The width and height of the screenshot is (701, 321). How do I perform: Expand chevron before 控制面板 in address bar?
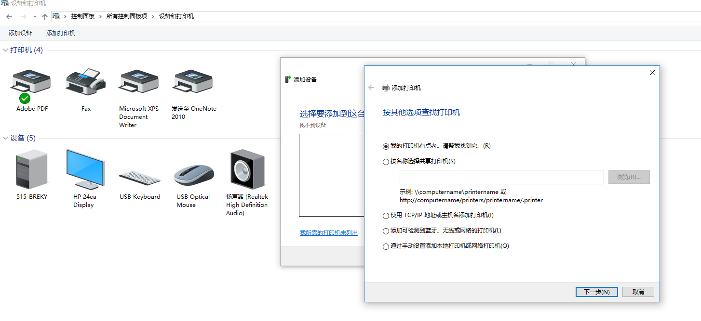pos(65,16)
